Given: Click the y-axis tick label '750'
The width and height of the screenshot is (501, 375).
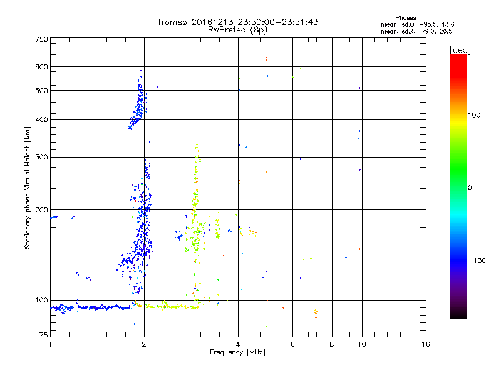Looking at the screenshot, I should click(41, 39).
